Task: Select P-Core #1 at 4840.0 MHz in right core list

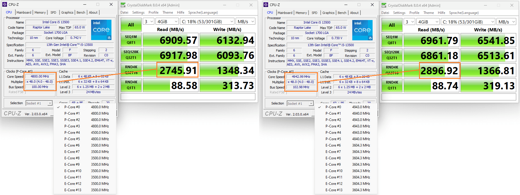Action: point(346,113)
